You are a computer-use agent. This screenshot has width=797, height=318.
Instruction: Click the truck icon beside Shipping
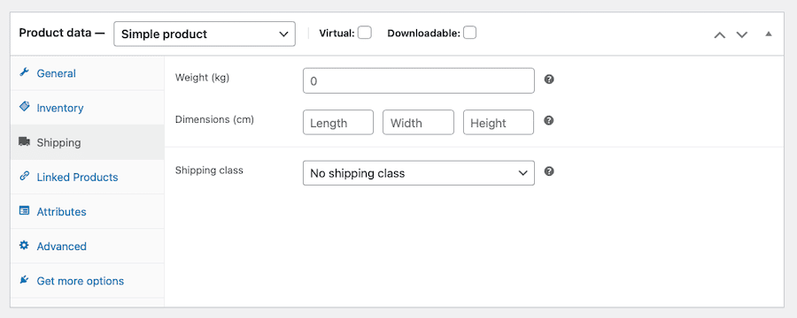[x=24, y=141]
